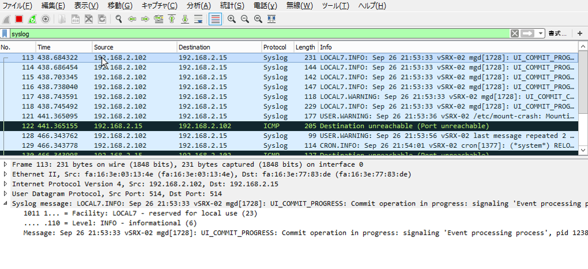The width and height of the screenshot is (588, 269).
Task: Go to the previous packet with the left arrow
Action: pyautogui.click(x=132, y=19)
